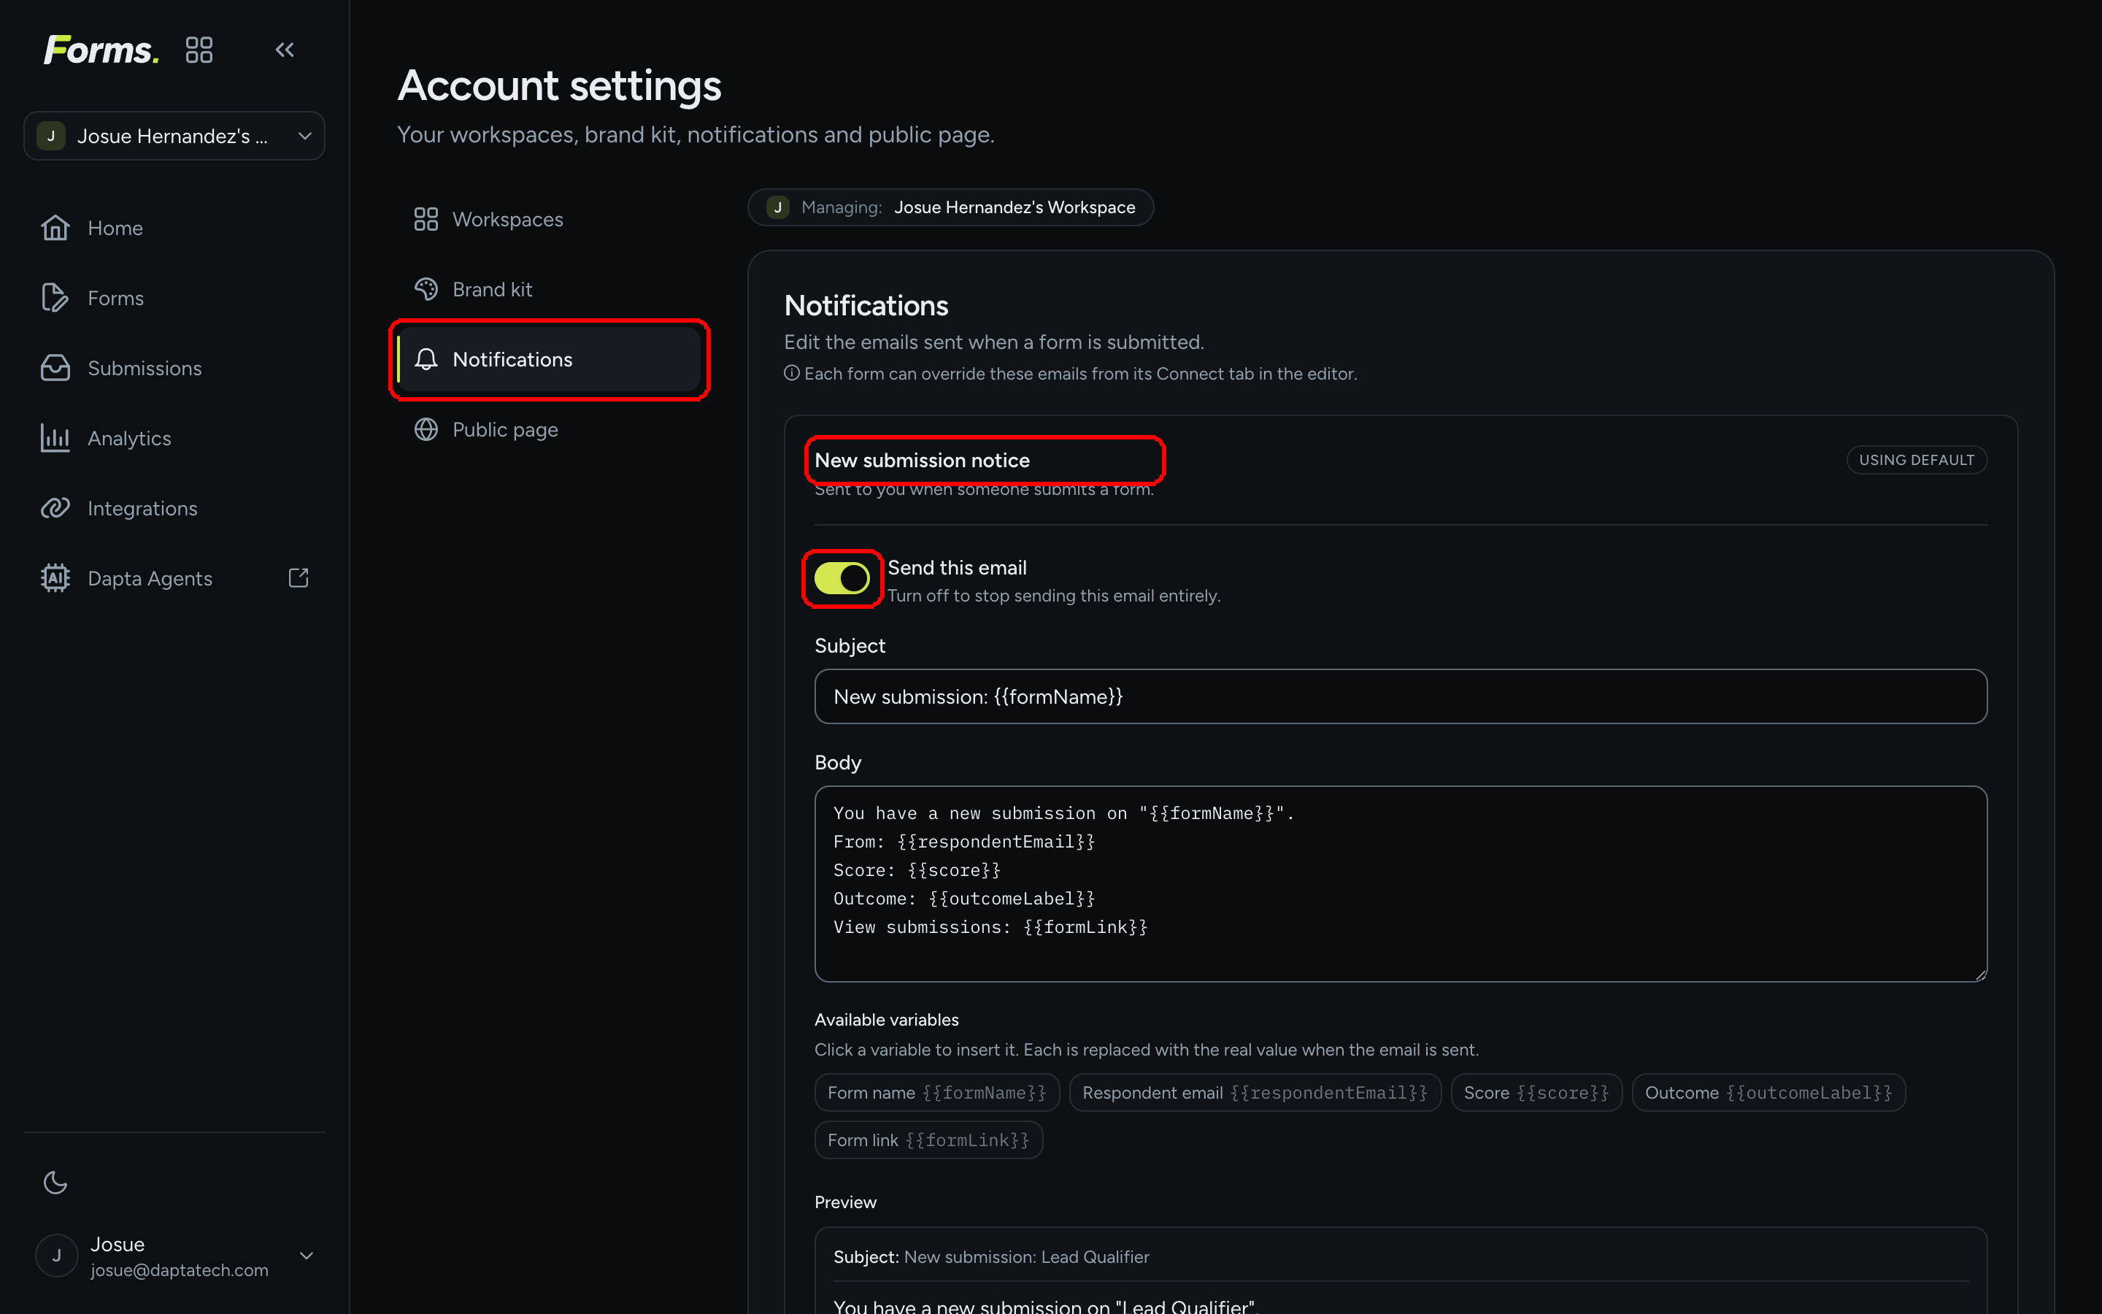The width and height of the screenshot is (2102, 1314).
Task: Click into the Body text area
Action: [x=1400, y=884]
